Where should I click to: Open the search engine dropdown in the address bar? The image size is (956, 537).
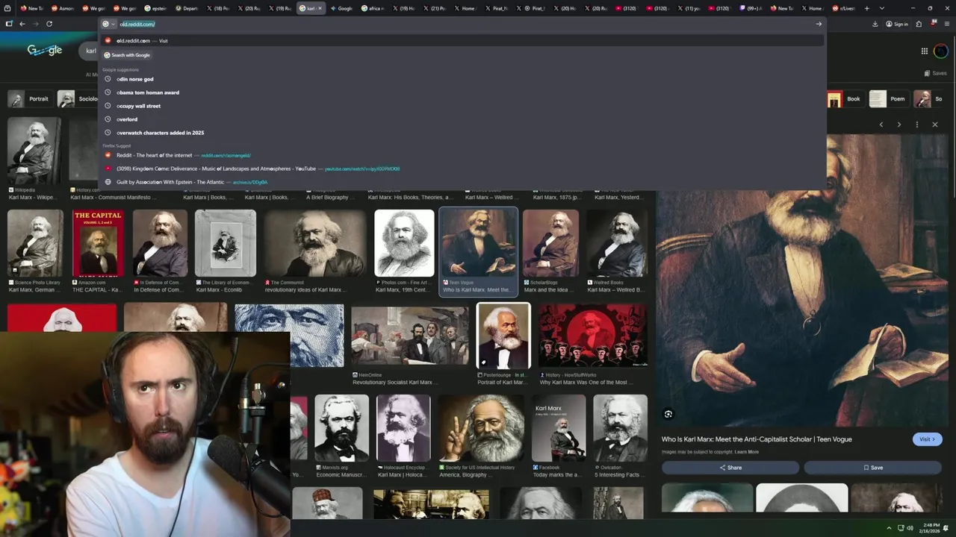(108, 24)
